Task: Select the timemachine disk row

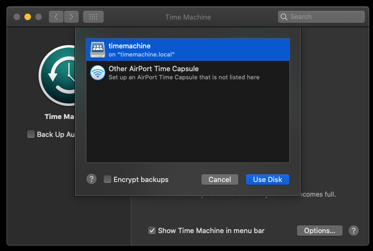Action: [x=188, y=49]
